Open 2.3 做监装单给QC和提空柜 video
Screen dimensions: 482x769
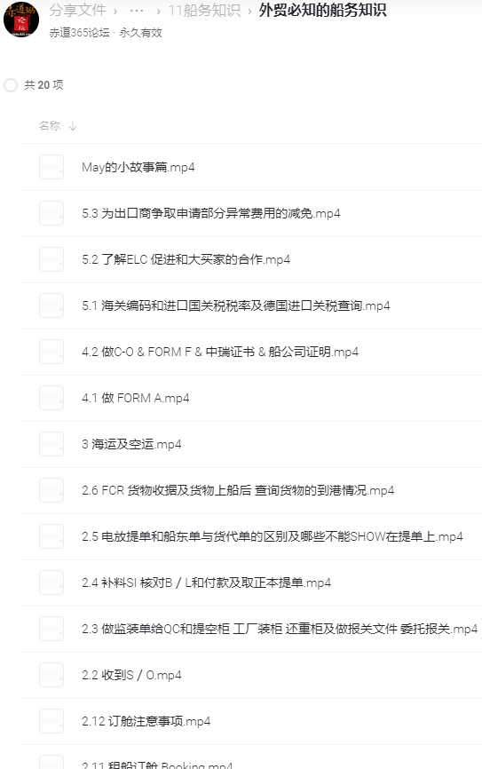280,629
